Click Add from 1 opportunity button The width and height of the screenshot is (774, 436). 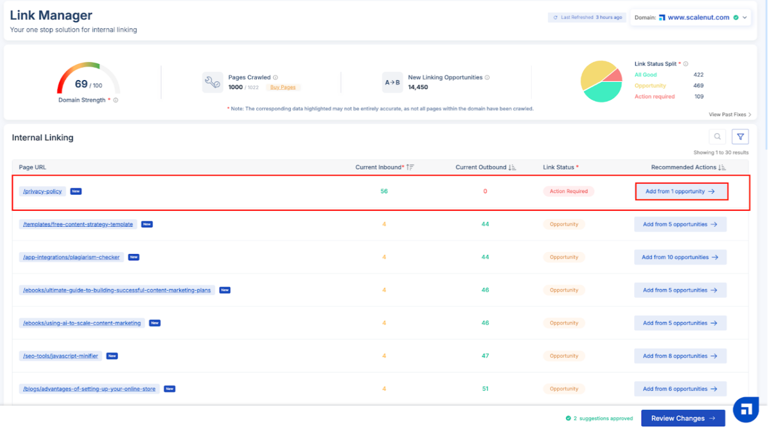pyautogui.click(x=681, y=192)
